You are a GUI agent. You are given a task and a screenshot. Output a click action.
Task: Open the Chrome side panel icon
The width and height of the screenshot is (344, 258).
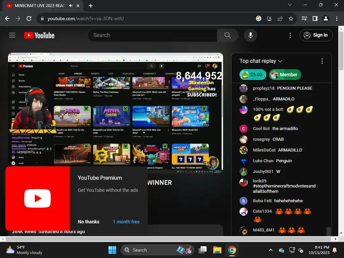(315, 19)
